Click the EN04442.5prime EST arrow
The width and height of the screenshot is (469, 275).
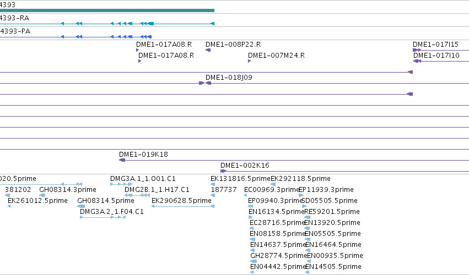coord(252,272)
